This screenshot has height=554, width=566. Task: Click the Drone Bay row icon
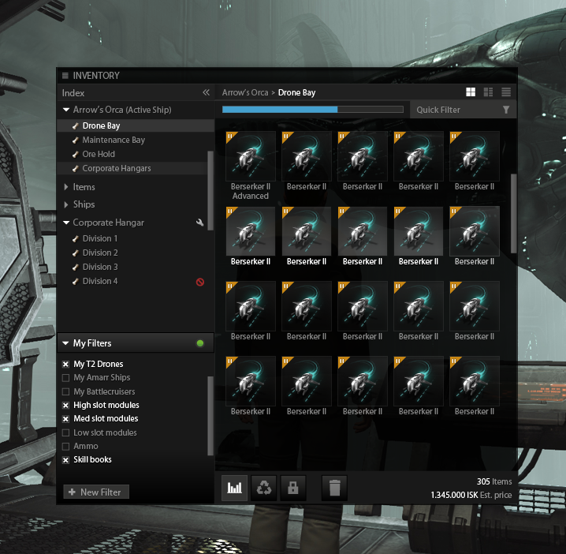point(76,125)
